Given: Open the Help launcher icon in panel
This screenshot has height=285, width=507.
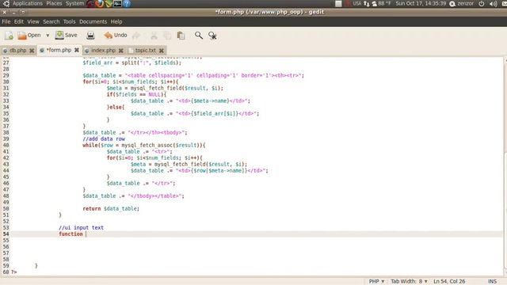Looking at the screenshot, I should point(127,3).
